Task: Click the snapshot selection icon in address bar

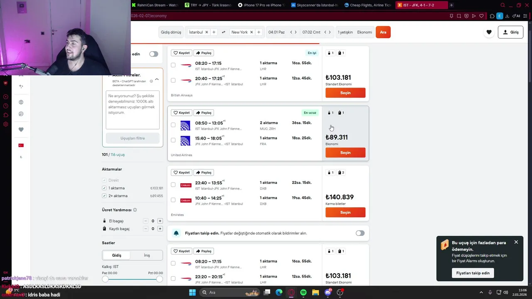Action: tap(459, 16)
